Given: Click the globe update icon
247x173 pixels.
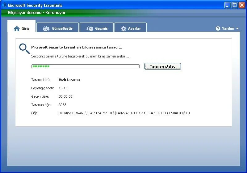Looking at the screenshot, I should pyautogui.click(x=46, y=28).
